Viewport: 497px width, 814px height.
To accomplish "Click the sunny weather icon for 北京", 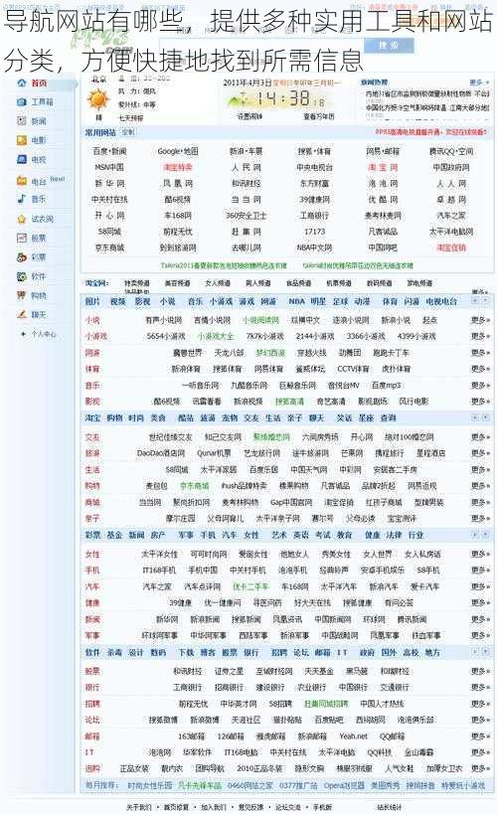I will [x=98, y=99].
